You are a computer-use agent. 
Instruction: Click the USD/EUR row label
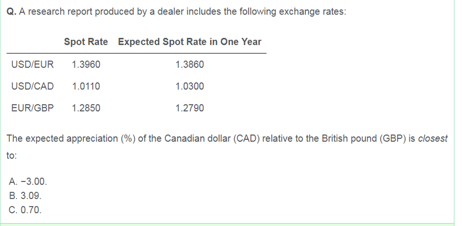33,64
